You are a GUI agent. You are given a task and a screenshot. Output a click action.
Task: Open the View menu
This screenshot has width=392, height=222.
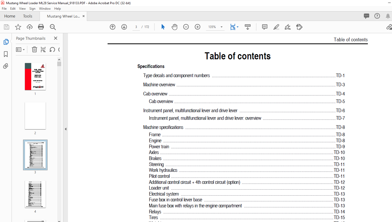pyautogui.click(x=22, y=9)
